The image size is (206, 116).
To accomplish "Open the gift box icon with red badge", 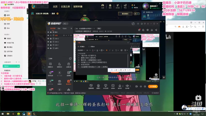I will (x=139, y=30).
